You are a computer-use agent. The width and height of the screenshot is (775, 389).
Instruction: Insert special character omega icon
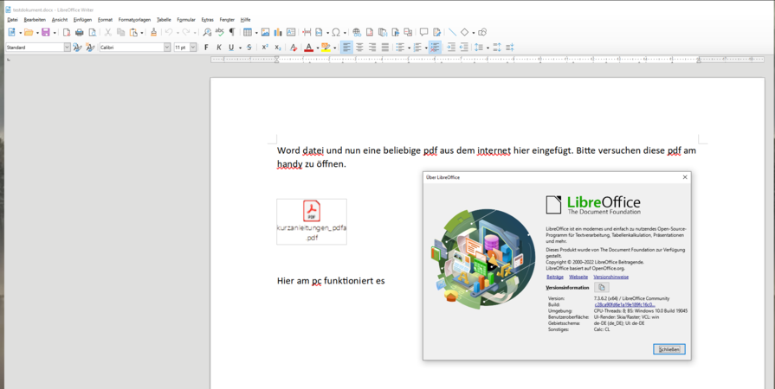tap(336, 33)
